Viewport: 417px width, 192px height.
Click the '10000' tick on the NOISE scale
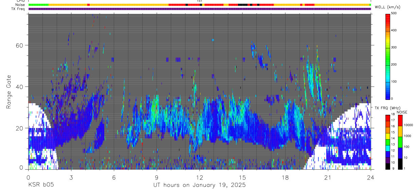[408, 125]
